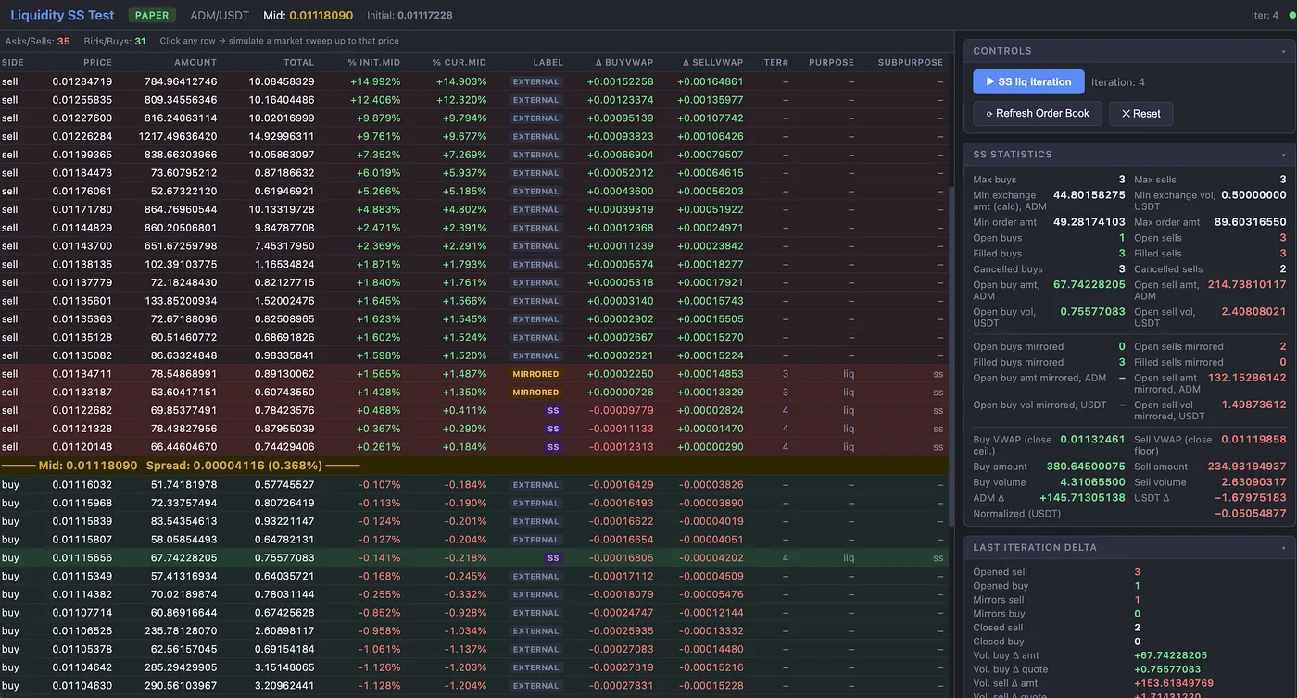Click total 1.16534824

coord(284,264)
